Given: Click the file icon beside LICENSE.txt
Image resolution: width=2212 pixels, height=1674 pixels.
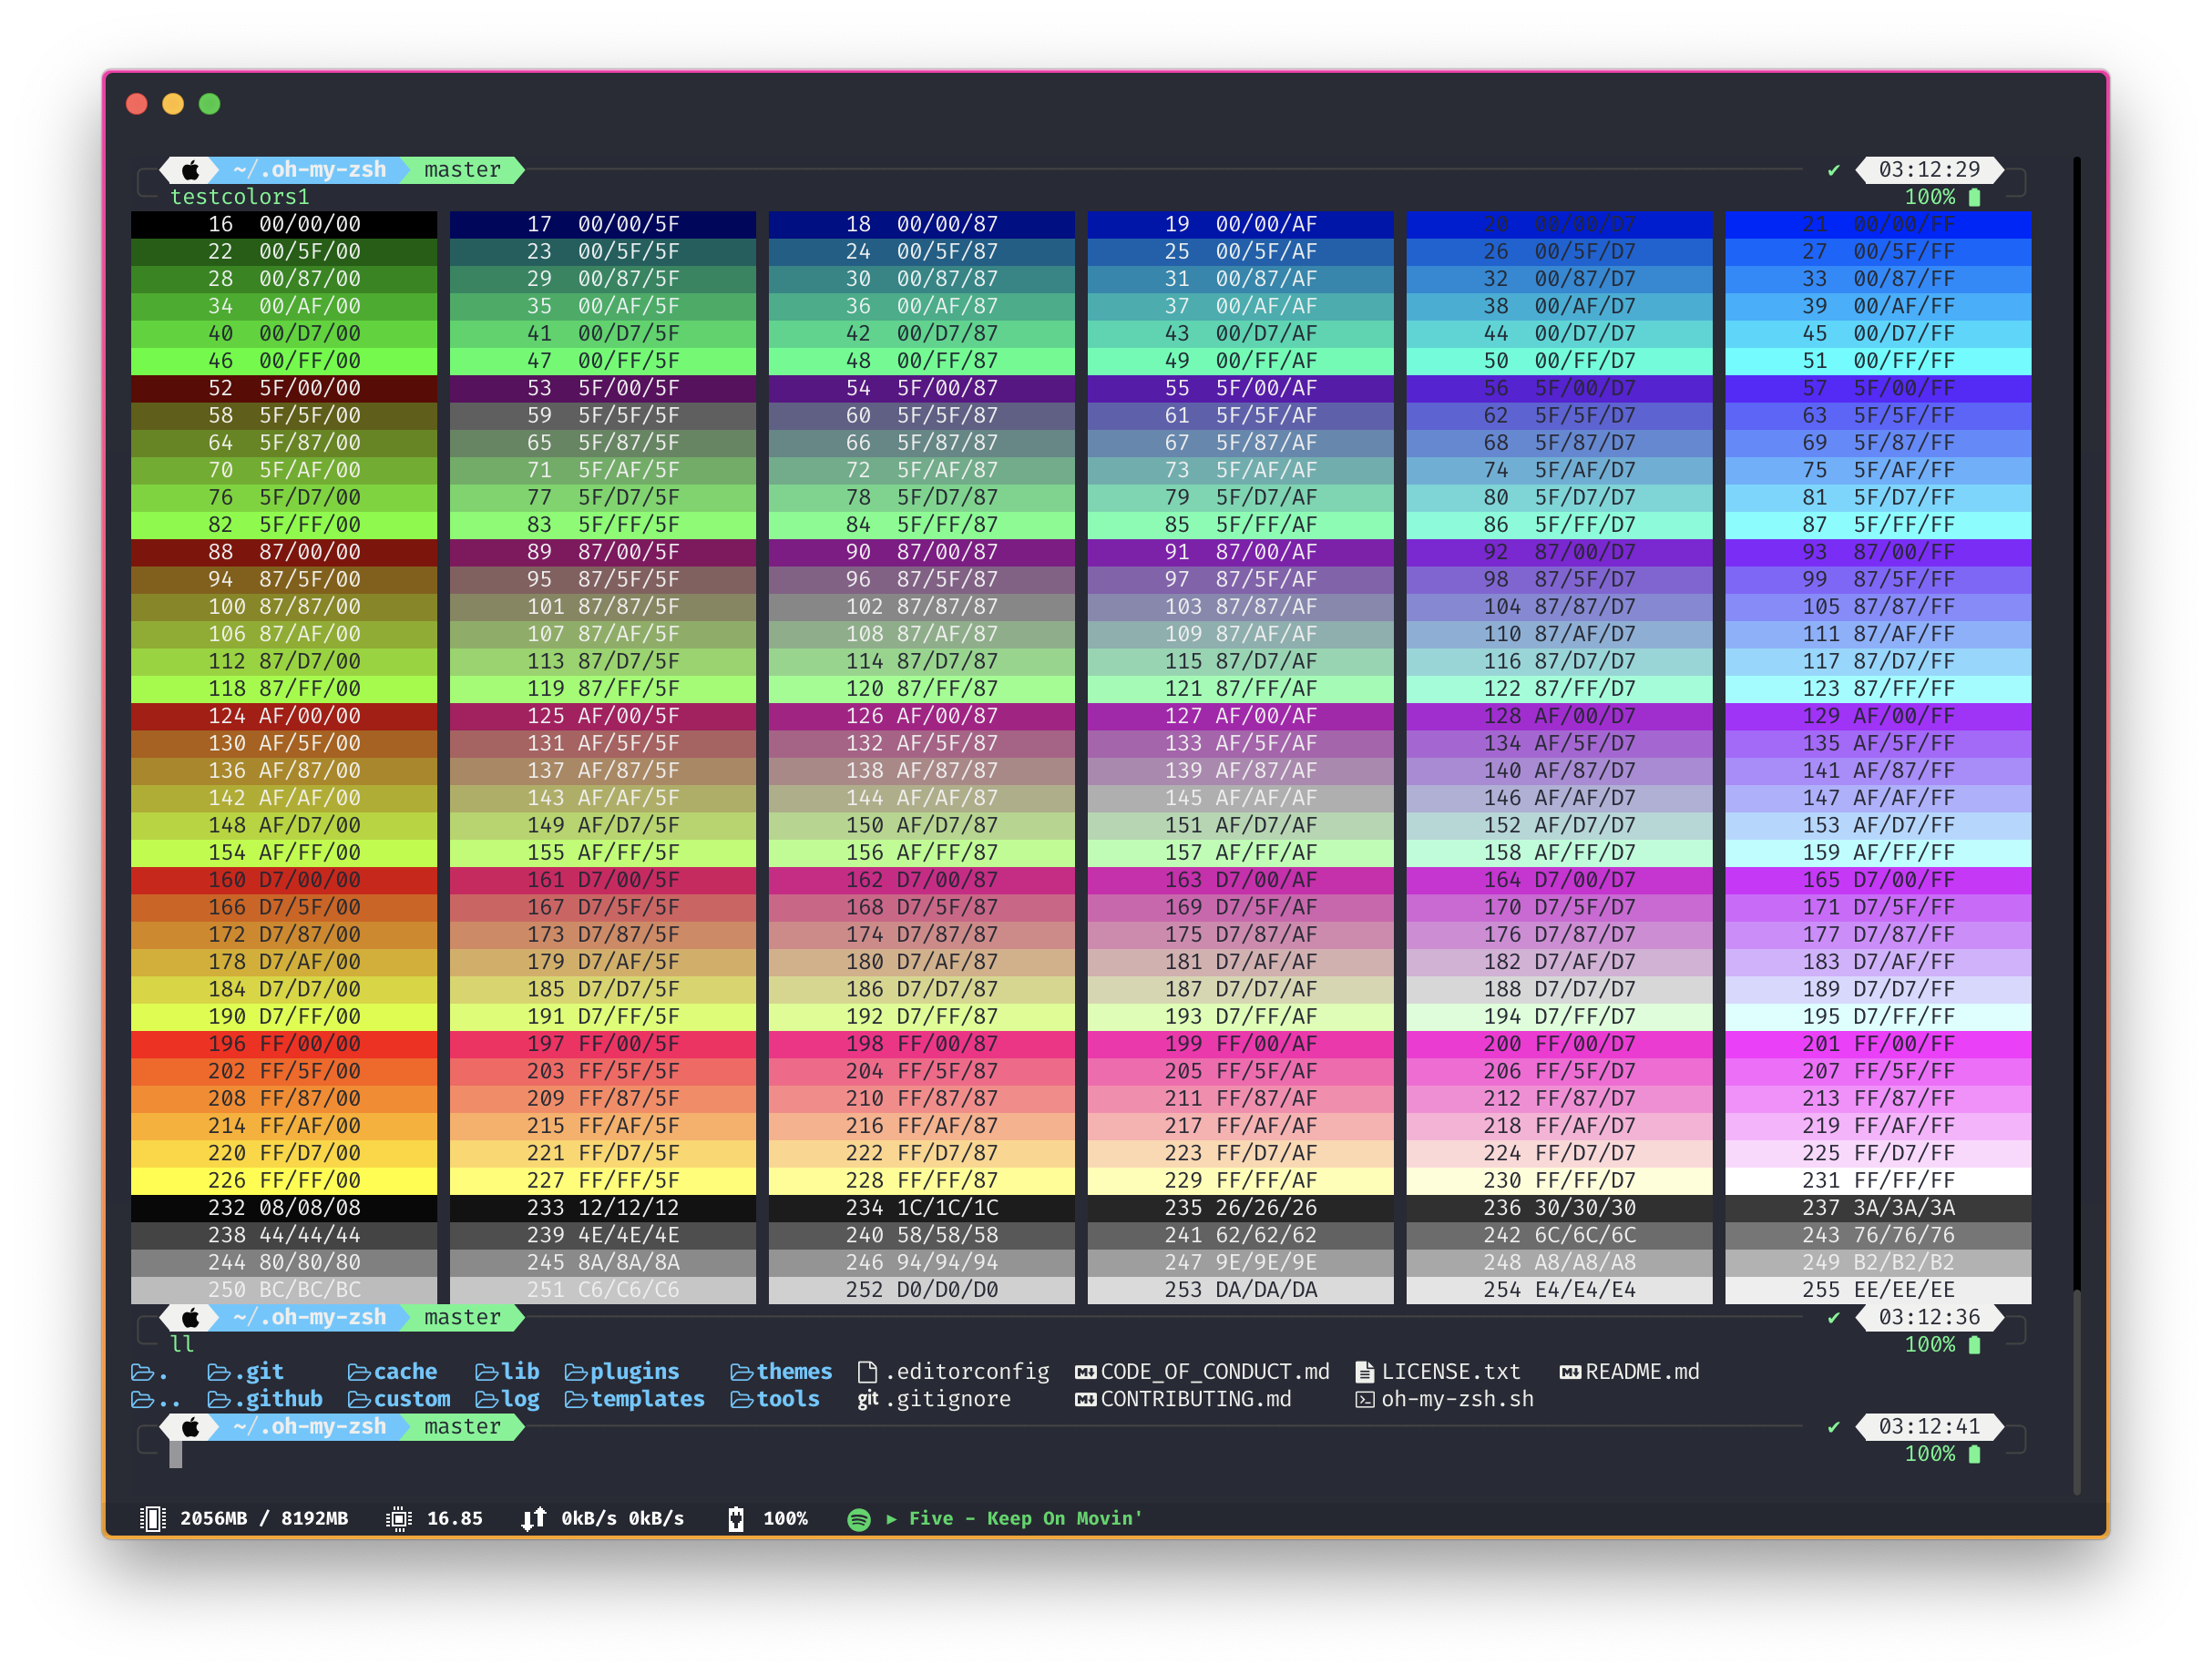Looking at the screenshot, I should pyautogui.click(x=1364, y=1372).
